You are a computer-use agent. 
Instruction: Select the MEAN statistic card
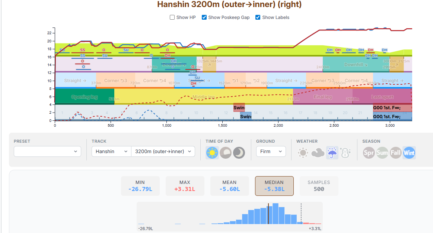pyautogui.click(x=229, y=186)
